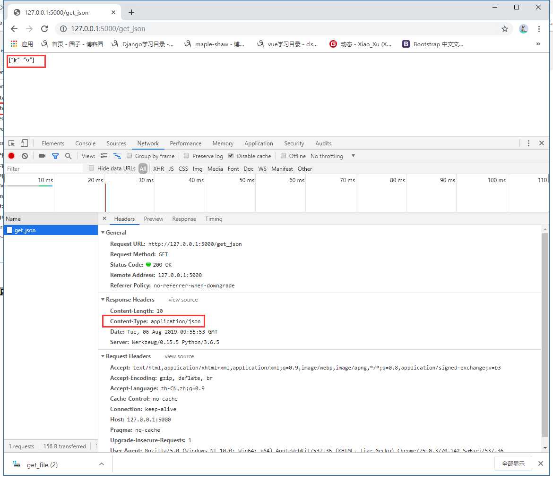Check Hide data URLs checkbox
The width and height of the screenshot is (553, 479).
92,168
